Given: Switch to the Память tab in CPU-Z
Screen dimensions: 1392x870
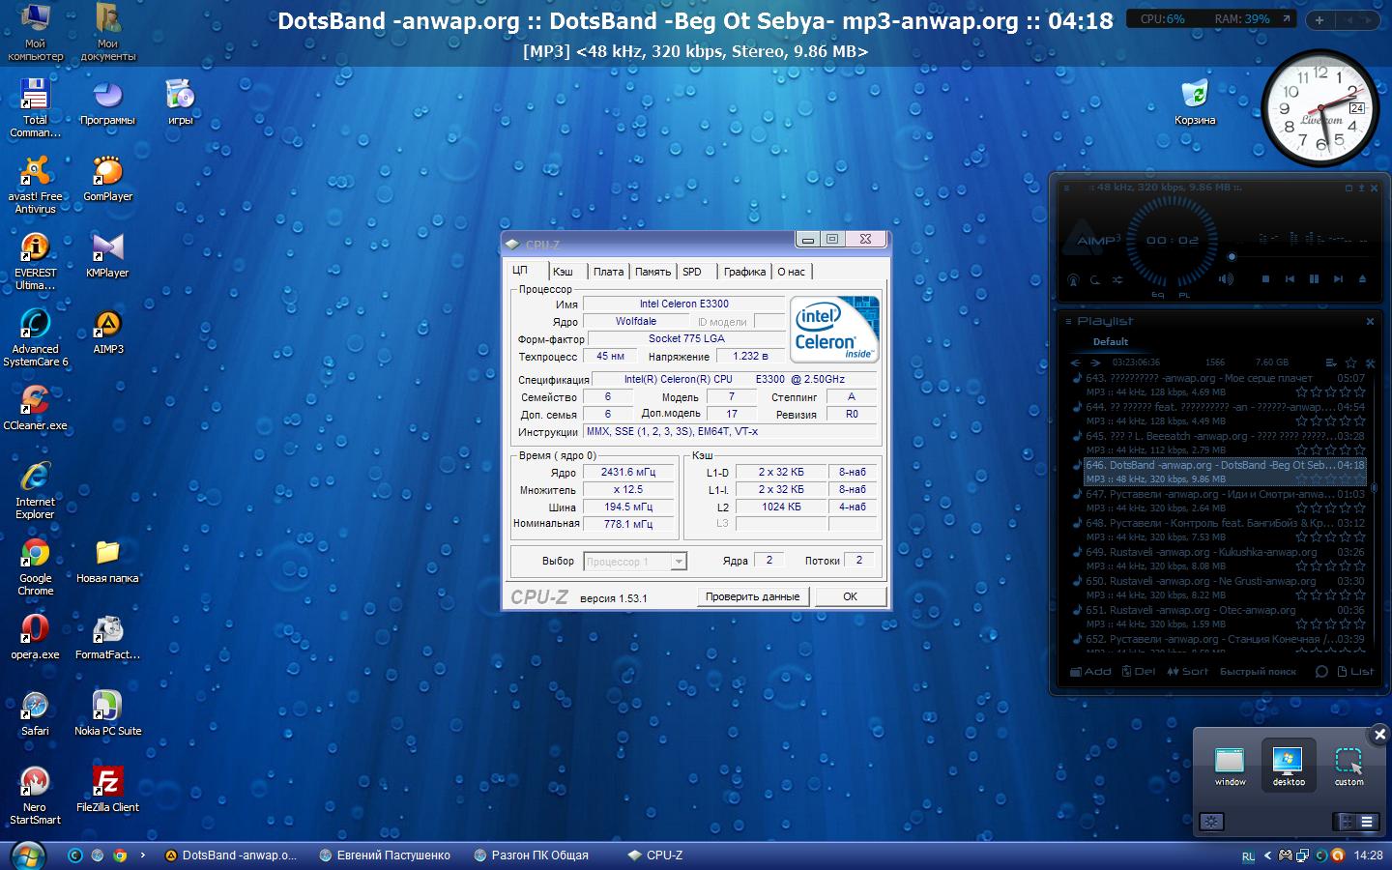Looking at the screenshot, I should click(652, 272).
